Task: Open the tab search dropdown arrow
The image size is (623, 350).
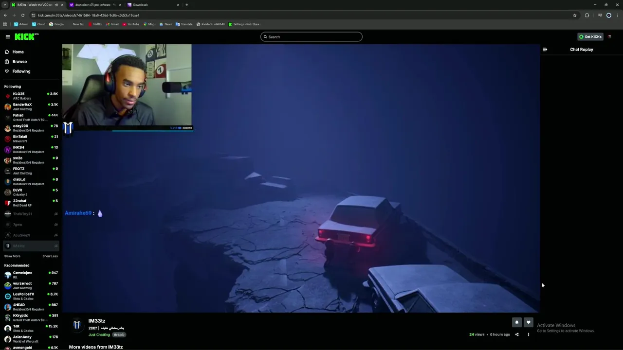Action: click(x=4, y=5)
